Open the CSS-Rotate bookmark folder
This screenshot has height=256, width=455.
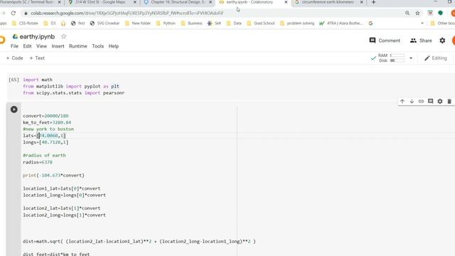point(25,23)
